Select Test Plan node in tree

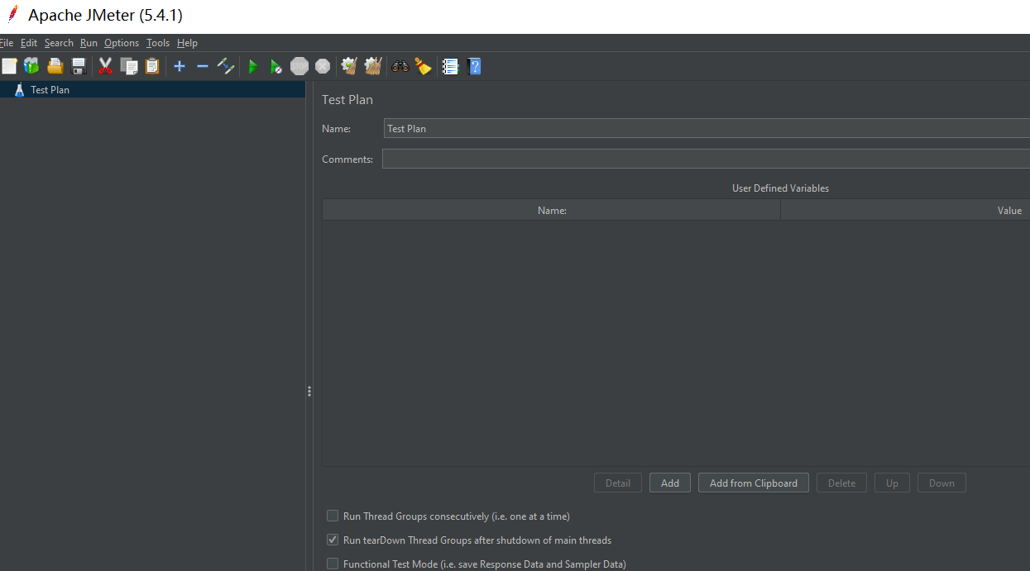50,89
